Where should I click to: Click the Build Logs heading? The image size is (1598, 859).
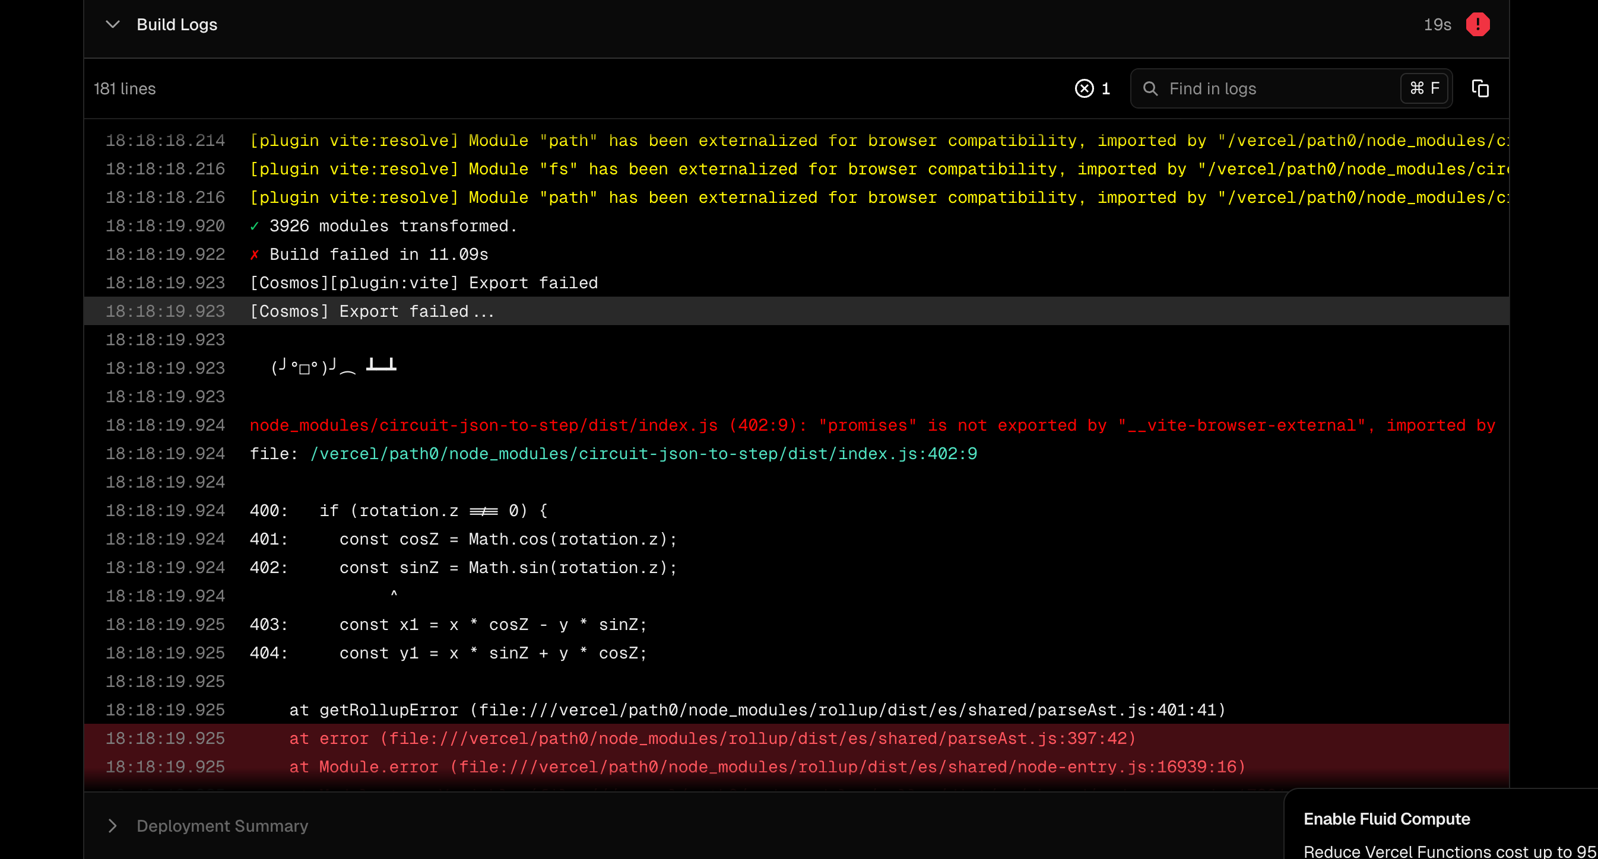(177, 25)
